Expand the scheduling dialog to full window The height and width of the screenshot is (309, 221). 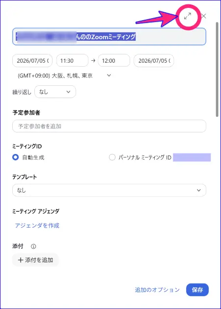click(188, 16)
